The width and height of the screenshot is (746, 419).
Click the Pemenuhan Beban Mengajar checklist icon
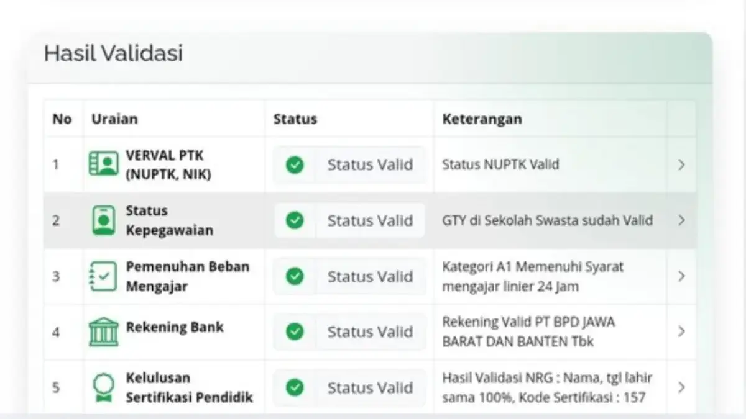point(103,276)
